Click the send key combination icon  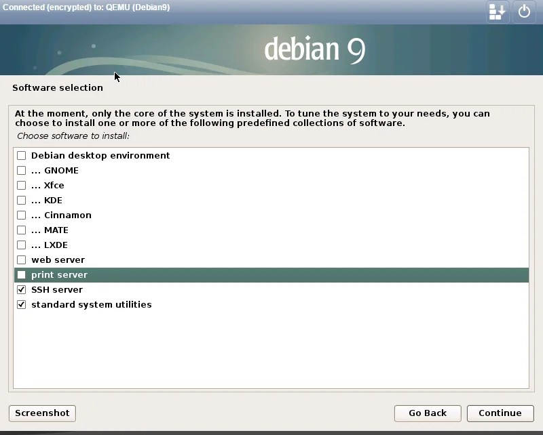click(x=497, y=12)
